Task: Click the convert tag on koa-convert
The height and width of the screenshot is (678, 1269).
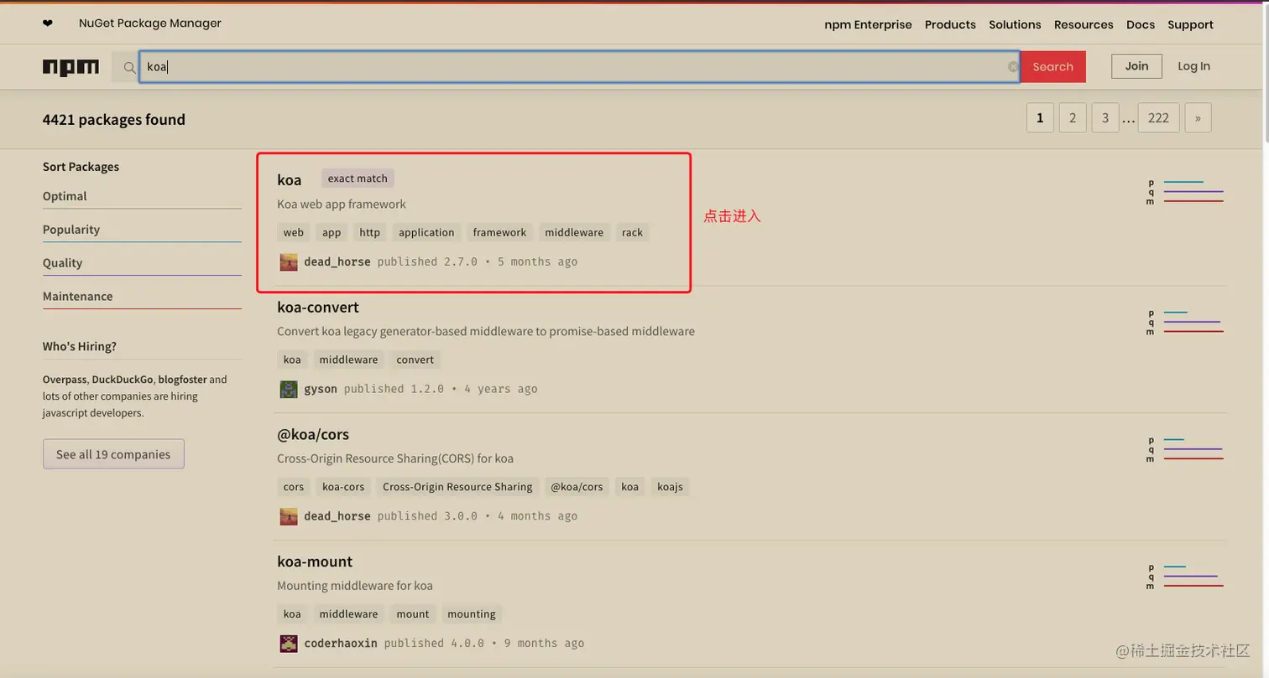Action: tap(415, 360)
